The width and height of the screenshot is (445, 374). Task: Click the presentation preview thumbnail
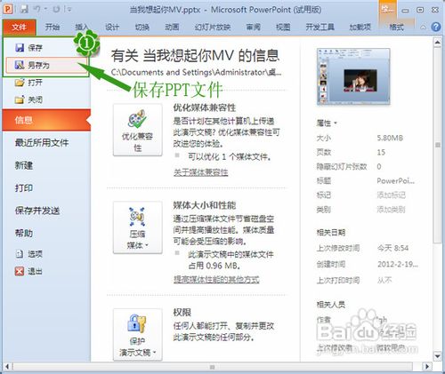pyautogui.click(x=353, y=76)
